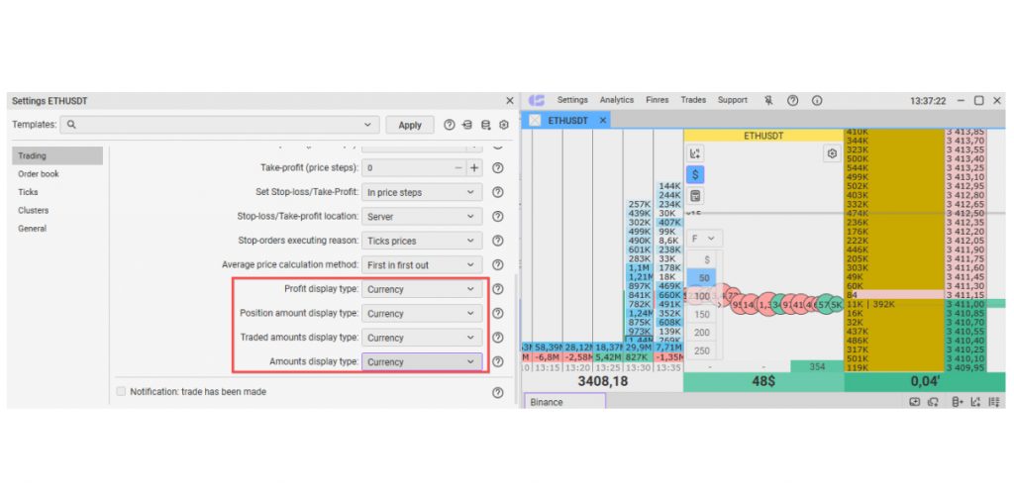
Task: Open ETHUSDT chart gear settings
Action: pyautogui.click(x=832, y=153)
